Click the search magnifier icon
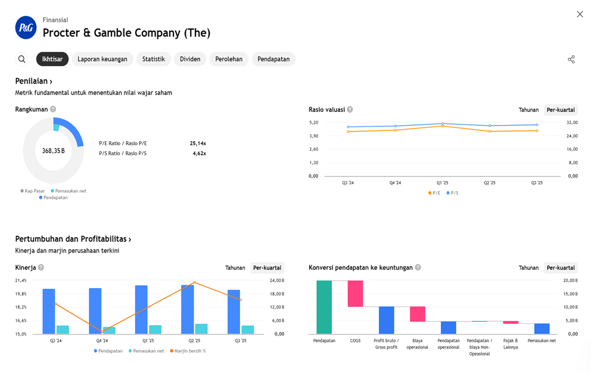 [x=22, y=59]
